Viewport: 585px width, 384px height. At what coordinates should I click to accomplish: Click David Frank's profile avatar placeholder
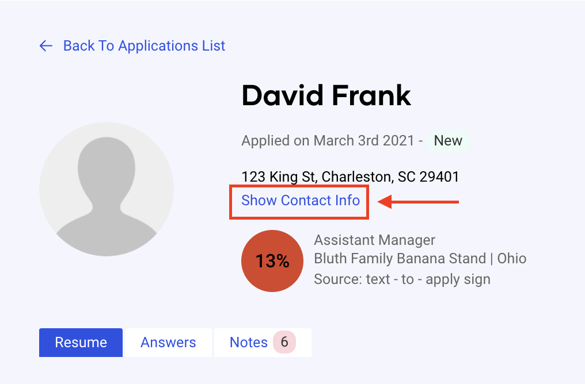coord(107,189)
